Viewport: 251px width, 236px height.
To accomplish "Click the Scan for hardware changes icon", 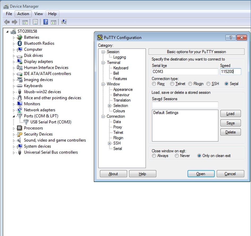I will pos(64,22).
